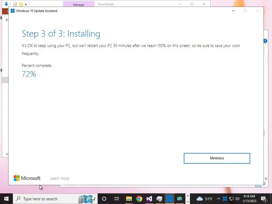Click the Type here to search box
This screenshot has height=204, width=272.
click(x=55, y=199)
